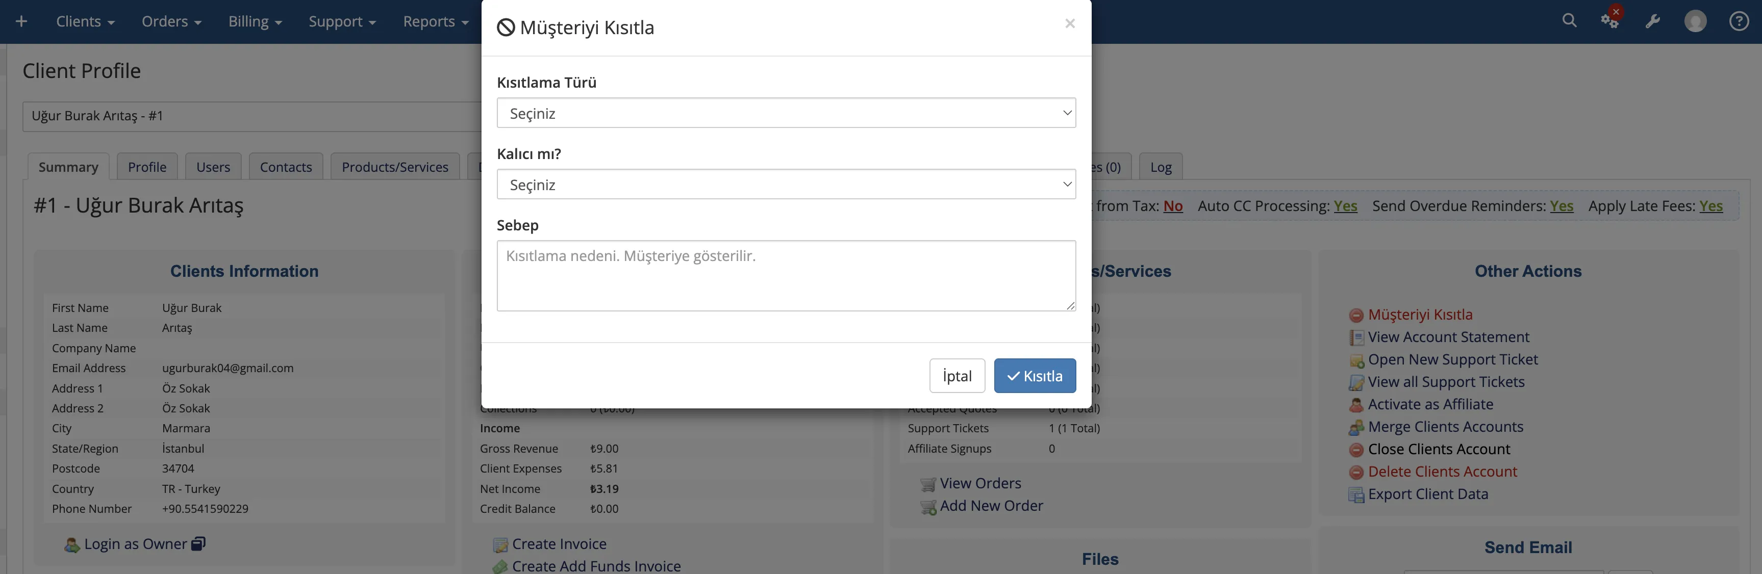Click the copy icon next to Login as Owner
The height and width of the screenshot is (574, 1762).
tap(198, 543)
